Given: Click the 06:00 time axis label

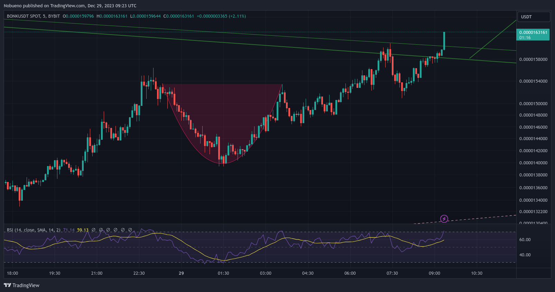Looking at the screenshot, I should click(x=350, y=273).
